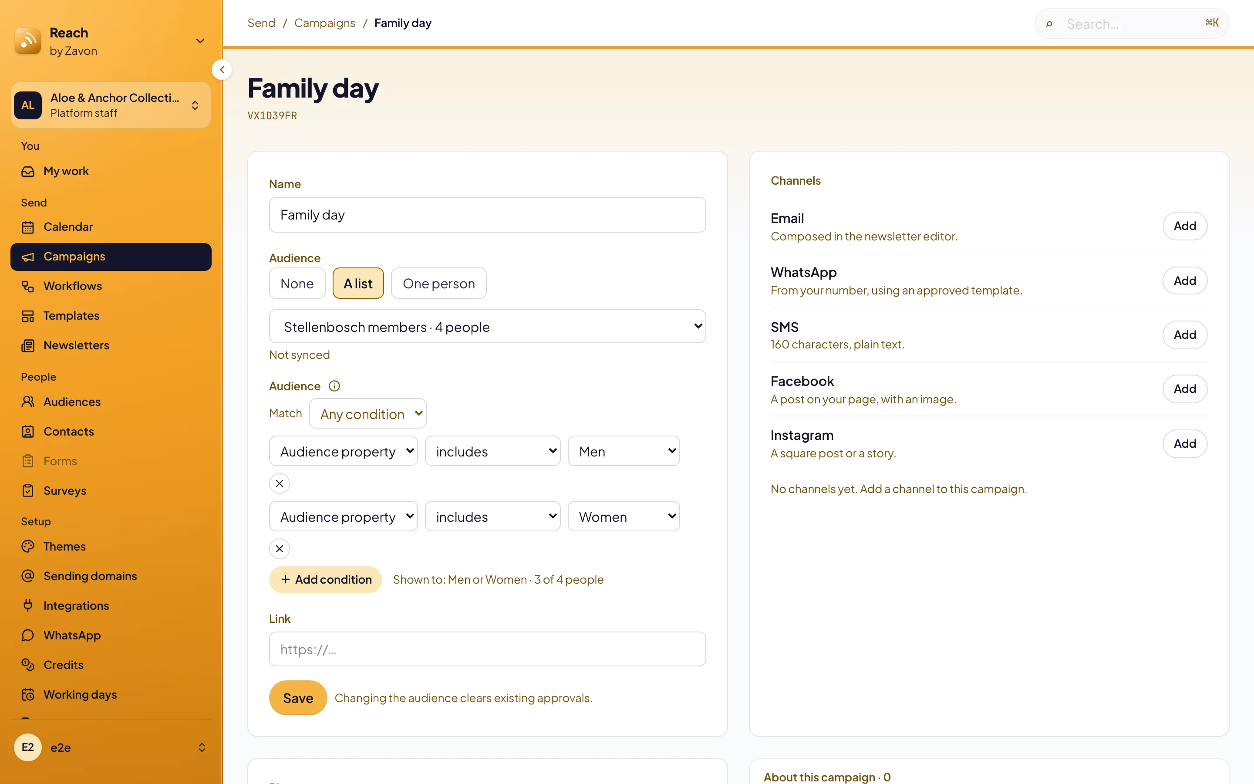Screen dimensions: 1254x784
Task: Click the Audience info circle icon
Action: (x=334, y=386)
